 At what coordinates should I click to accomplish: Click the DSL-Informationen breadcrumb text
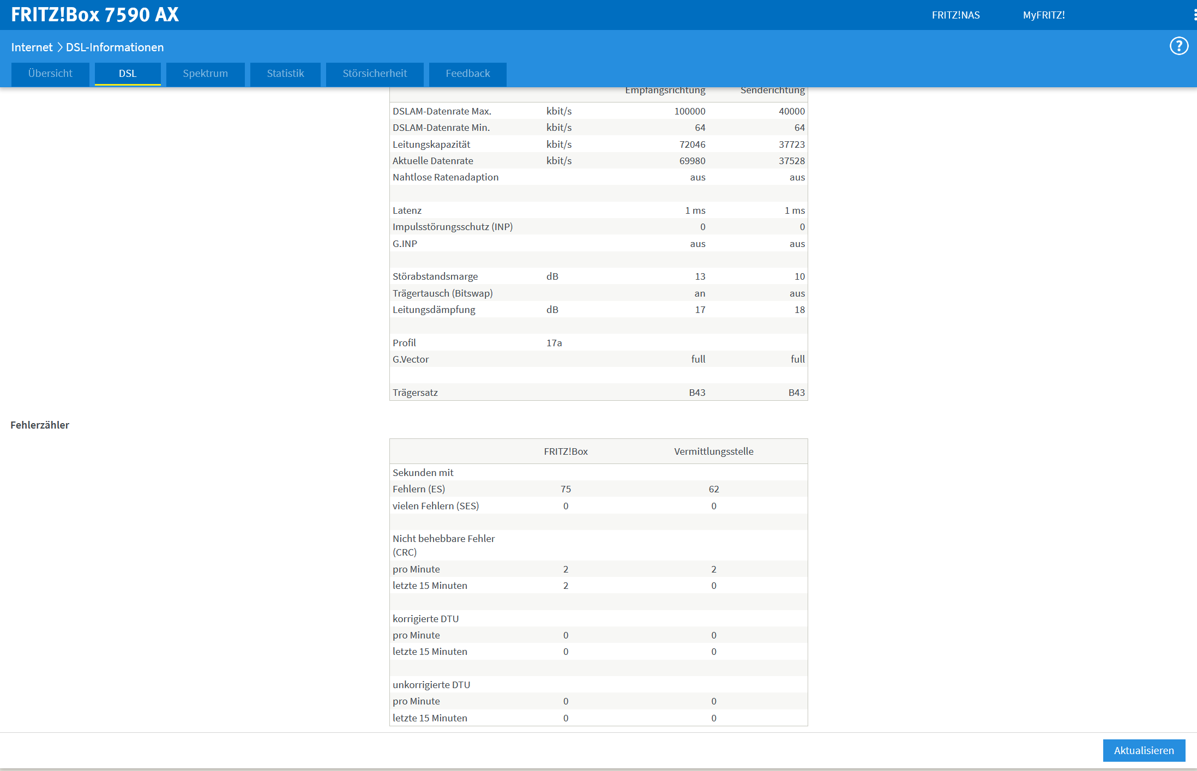coord(115,47)
